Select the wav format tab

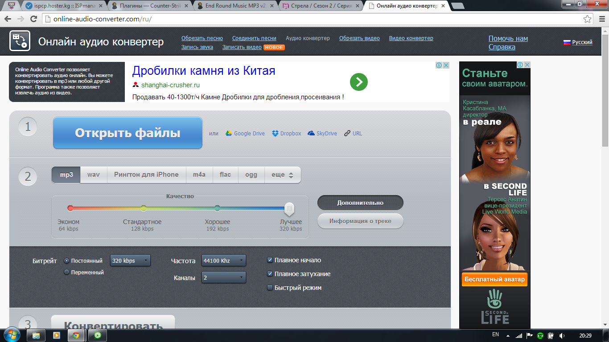click(x=94, y=175)
